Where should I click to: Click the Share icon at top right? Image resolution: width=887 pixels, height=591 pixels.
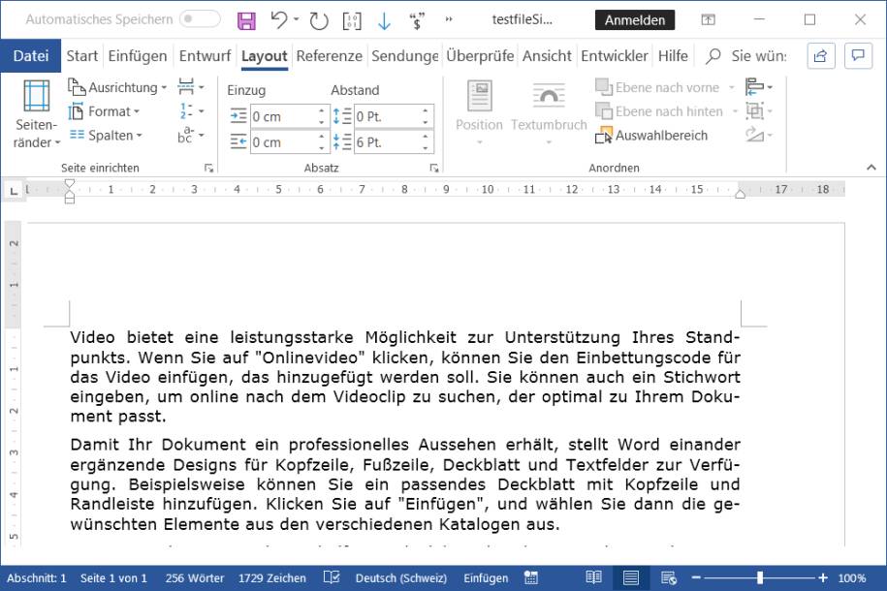[820, 56]
